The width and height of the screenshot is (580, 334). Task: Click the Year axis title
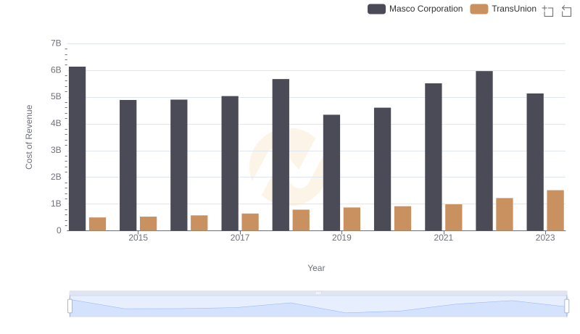(x=316, y=268)
